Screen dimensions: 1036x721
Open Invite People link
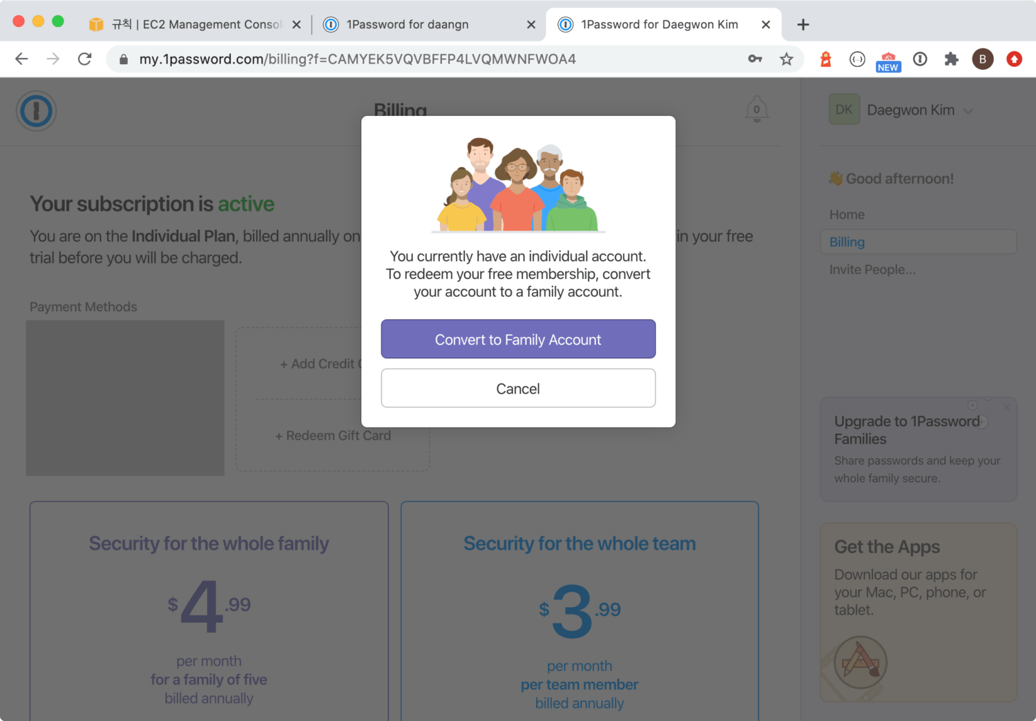pyautogui.click(x=872, y=270)
